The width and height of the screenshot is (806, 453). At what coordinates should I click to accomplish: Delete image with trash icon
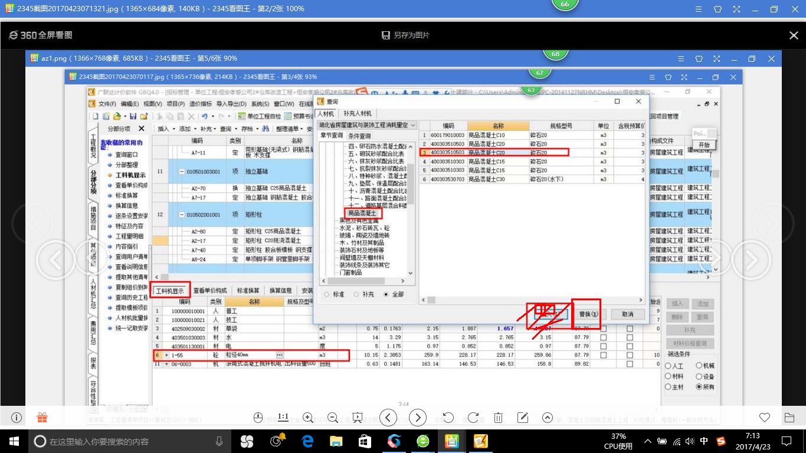point(498,418)
